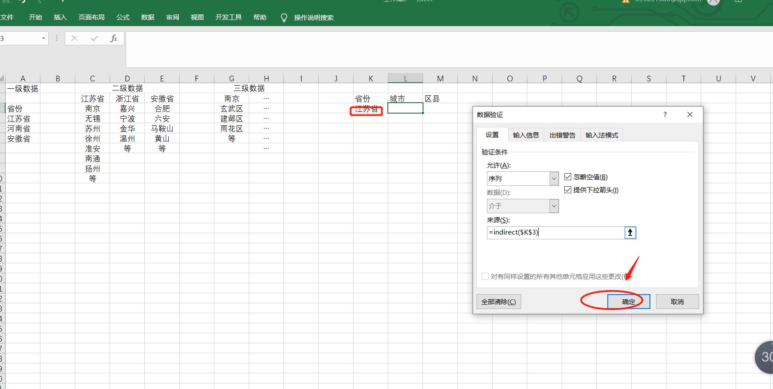The image size is (773, 389).
Task: Click the 来源 formula input field
Action: coord(556,232)
